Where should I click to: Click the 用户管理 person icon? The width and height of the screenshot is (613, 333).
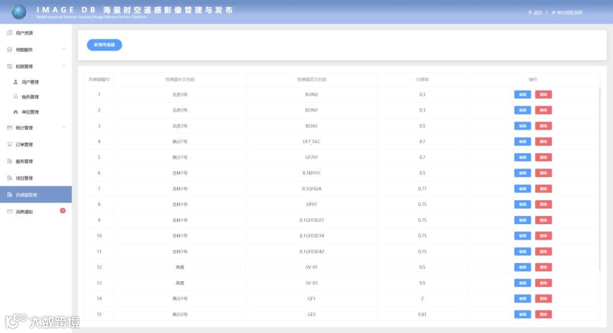click(x=16, y=82)
